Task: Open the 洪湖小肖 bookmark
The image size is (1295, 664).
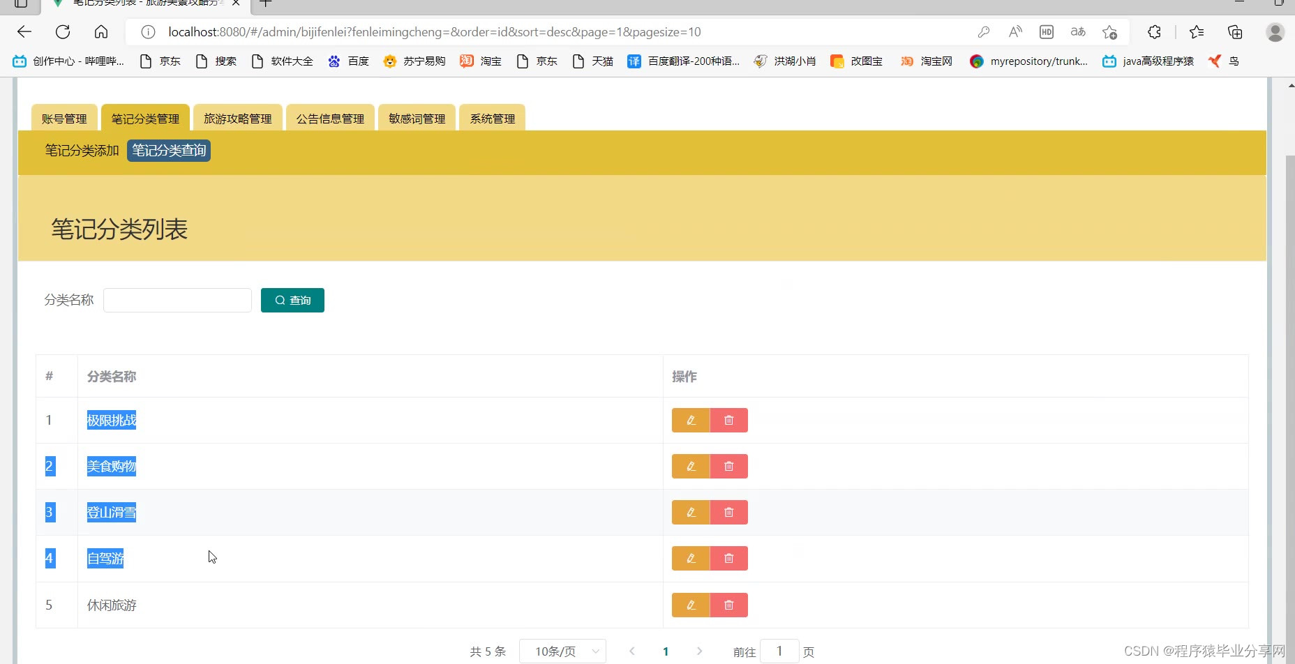Action: coord(785,61)
